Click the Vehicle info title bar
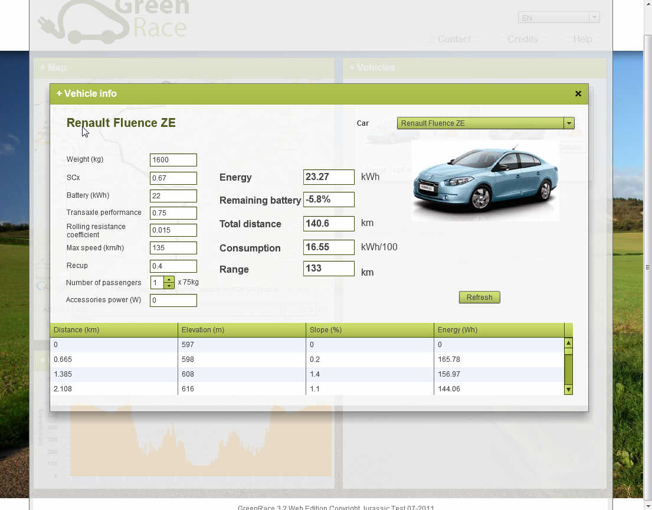Viewport: 652px width, 510px height. [319, 94]
